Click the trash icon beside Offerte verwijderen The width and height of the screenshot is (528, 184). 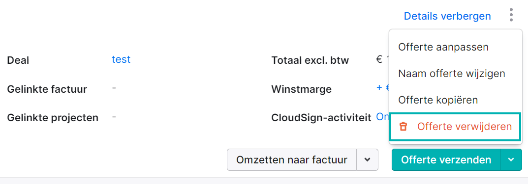pos(403,127)
